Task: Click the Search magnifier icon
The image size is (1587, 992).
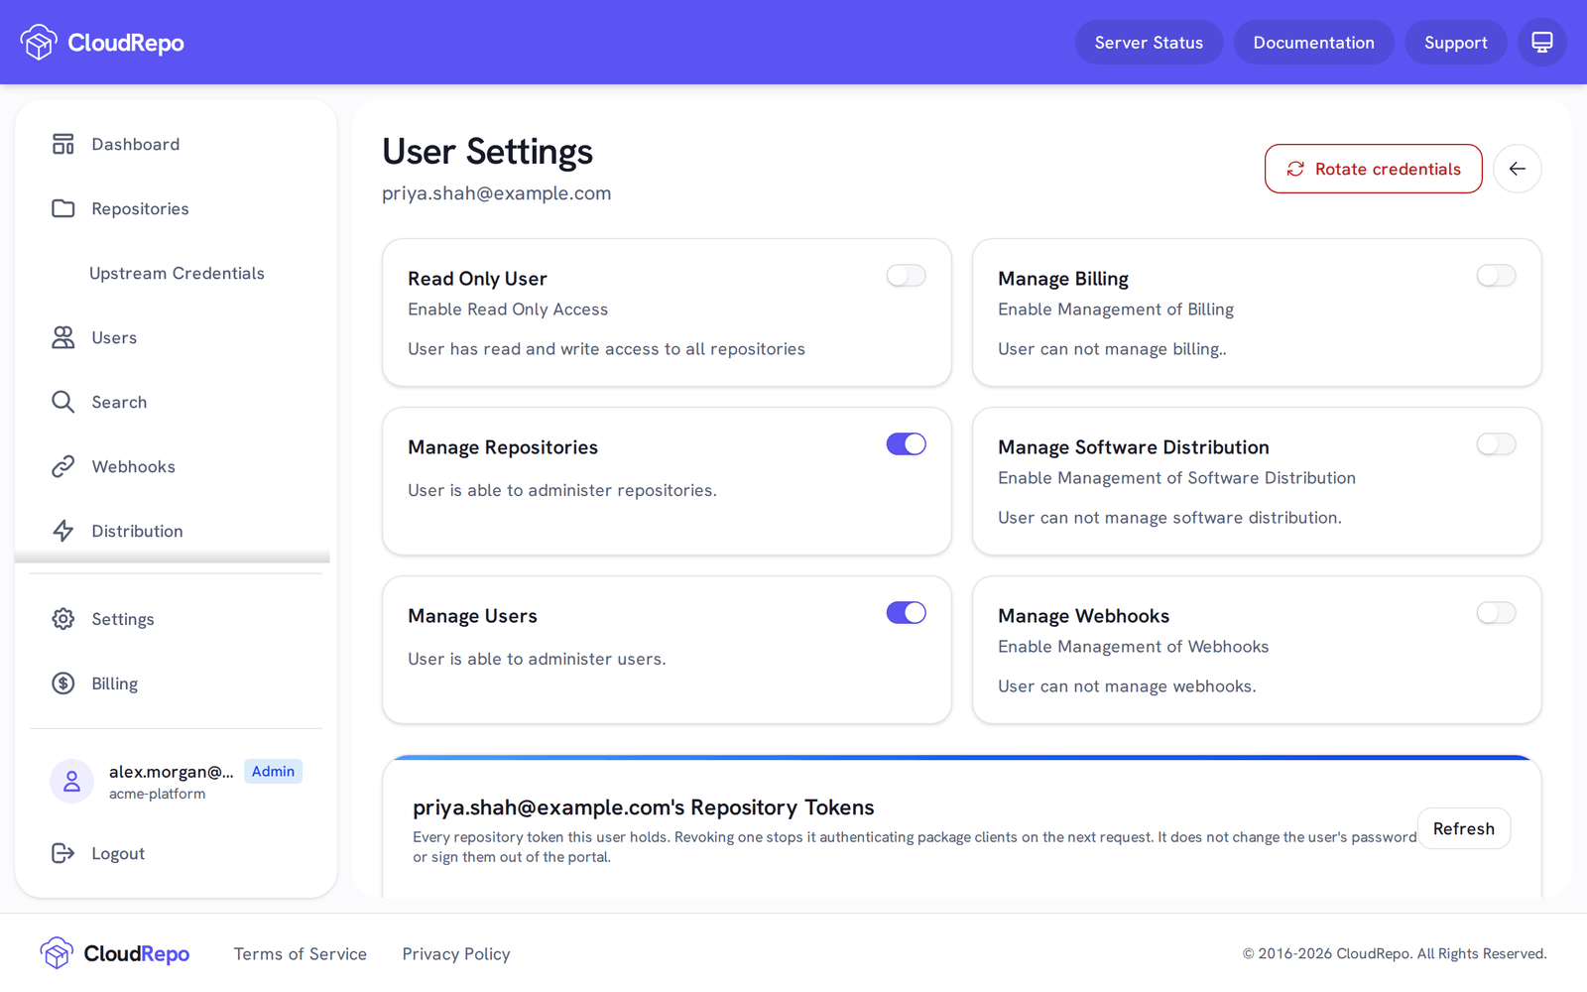Action: [x=63, y=402]
